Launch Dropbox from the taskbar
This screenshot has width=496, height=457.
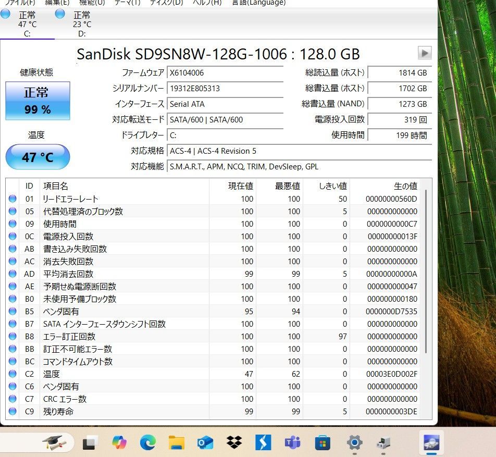pyautogui.click(x=234, y=442)
